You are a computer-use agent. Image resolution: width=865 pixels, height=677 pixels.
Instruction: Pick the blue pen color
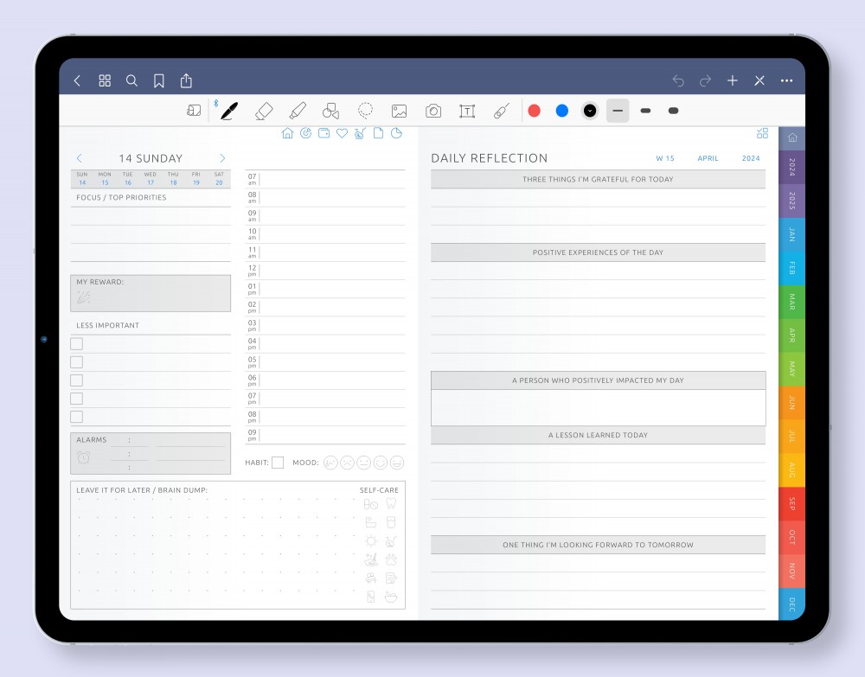(562, 111)
